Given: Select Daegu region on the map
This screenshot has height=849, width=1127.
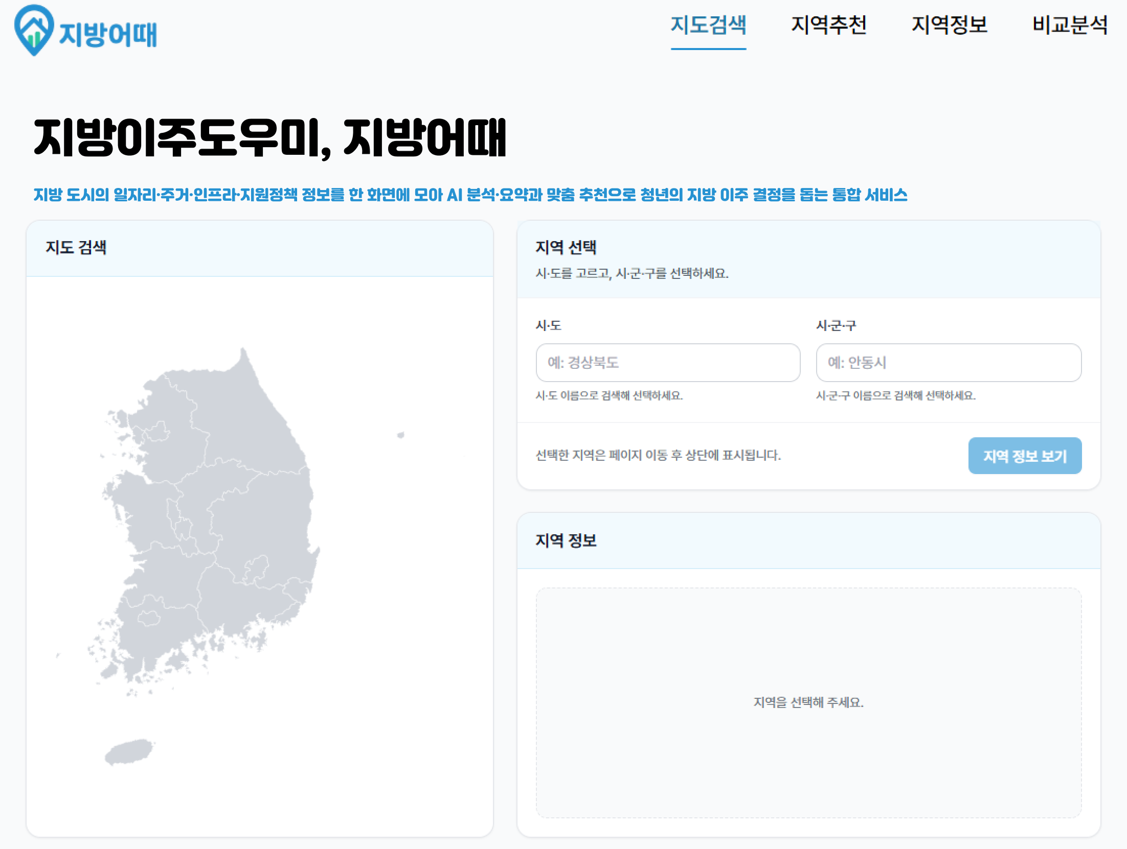Looking at the screenshot, I should click(x=257, y=568).
